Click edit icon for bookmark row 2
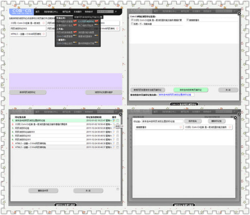 click(114, 124)
